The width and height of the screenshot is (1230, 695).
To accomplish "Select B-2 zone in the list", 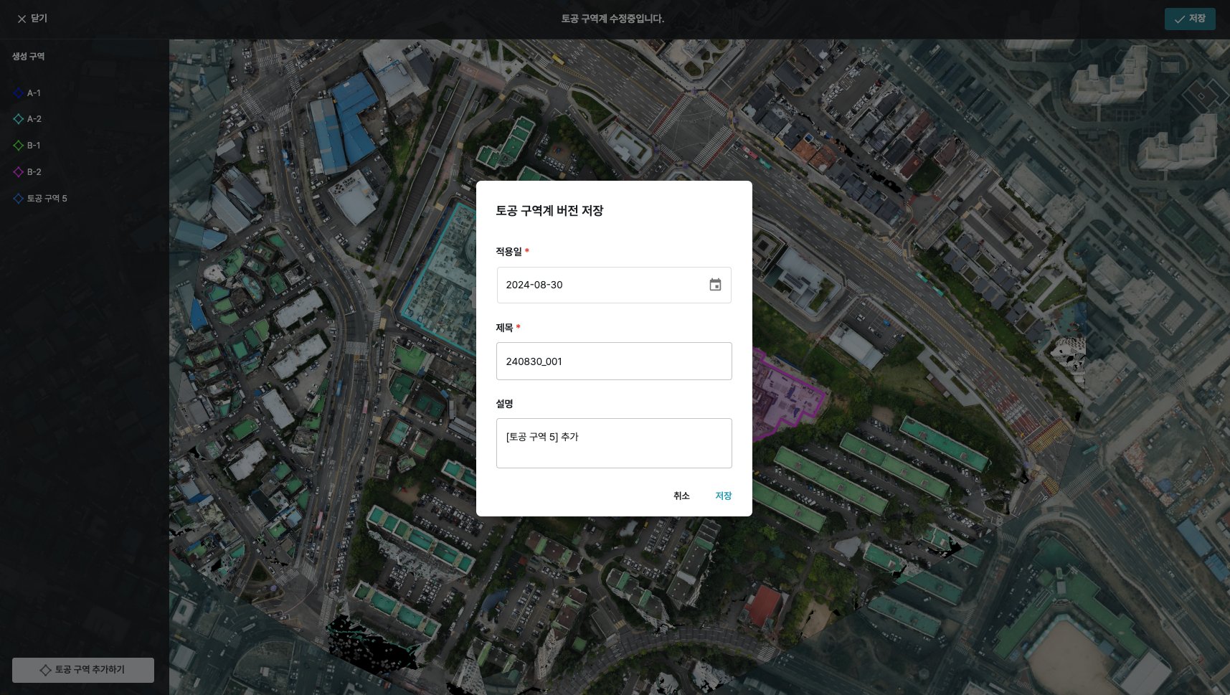I will 34,172.
